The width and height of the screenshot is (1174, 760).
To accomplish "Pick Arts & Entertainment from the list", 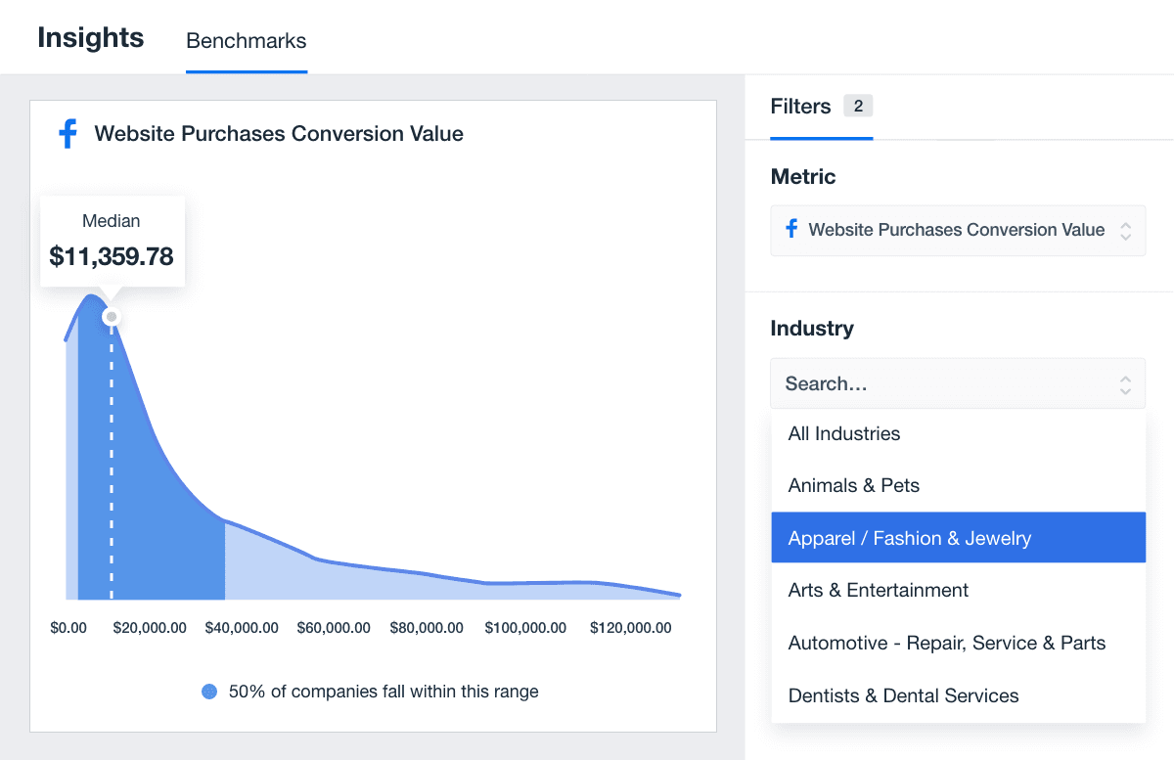I will point(879,591).
